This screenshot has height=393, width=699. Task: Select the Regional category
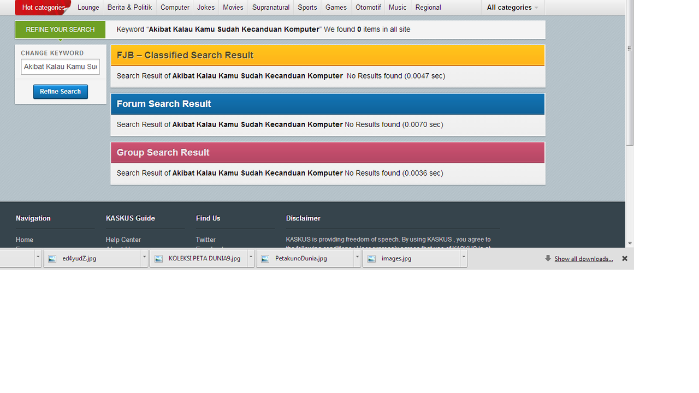point(428,7)
